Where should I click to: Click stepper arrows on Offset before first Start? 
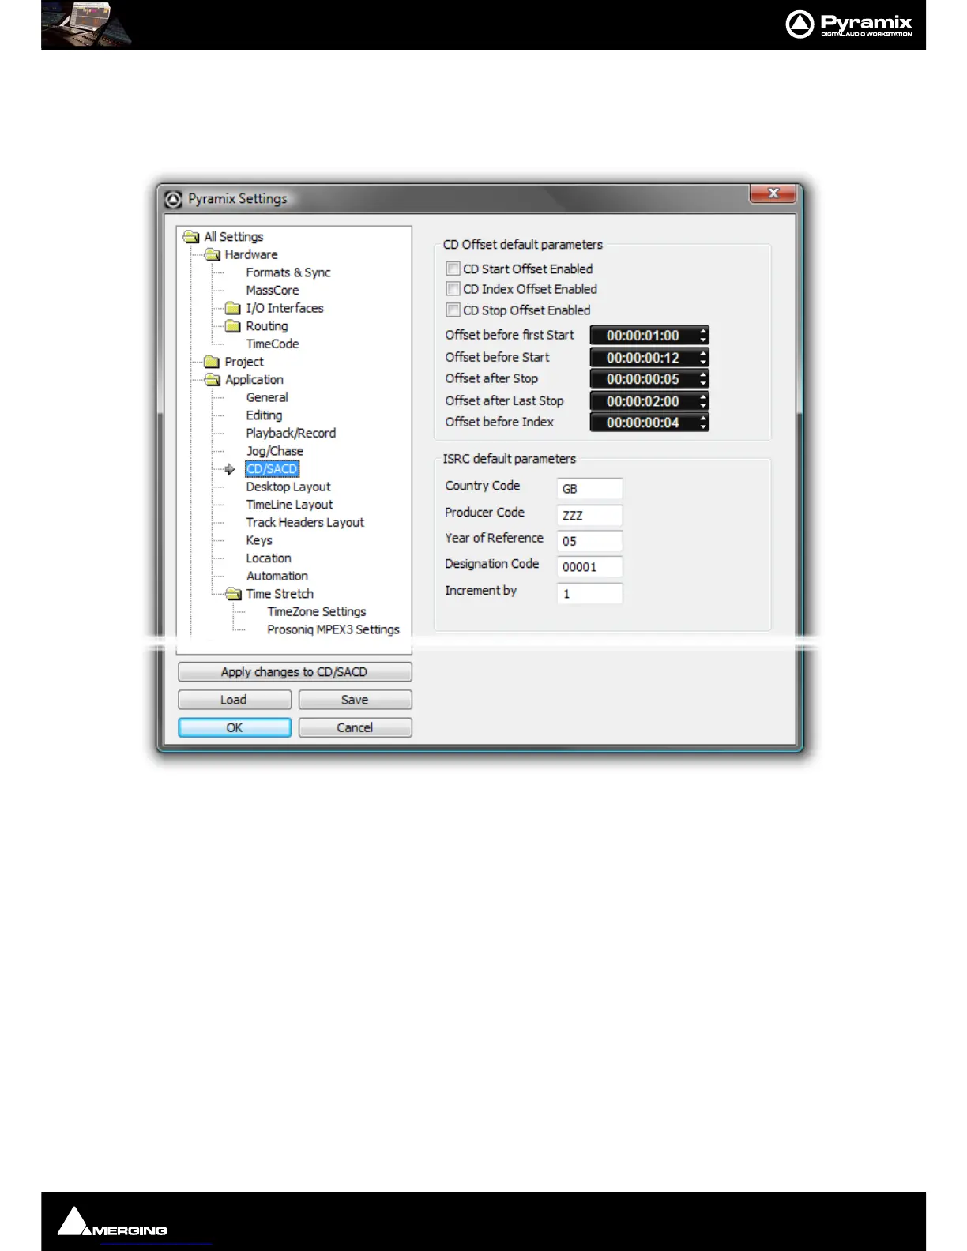pyautogui.click(x=703, y=336)
